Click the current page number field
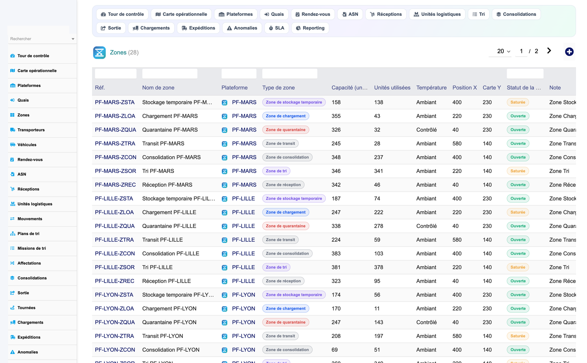 pos(521,52)
